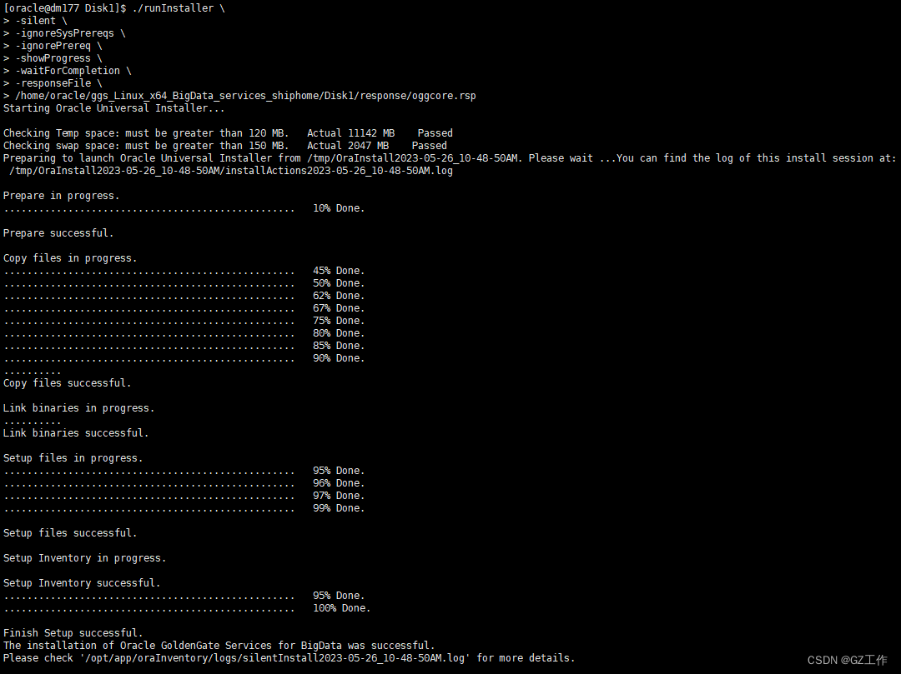Click the swap space check Passed line
The width and height of the screenshot is (901, 674).
pos(221,145)
